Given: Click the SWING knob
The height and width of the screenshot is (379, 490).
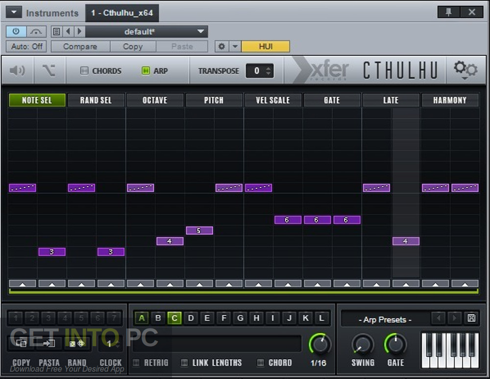Looking at the screenshot, I should click(363, 344).
